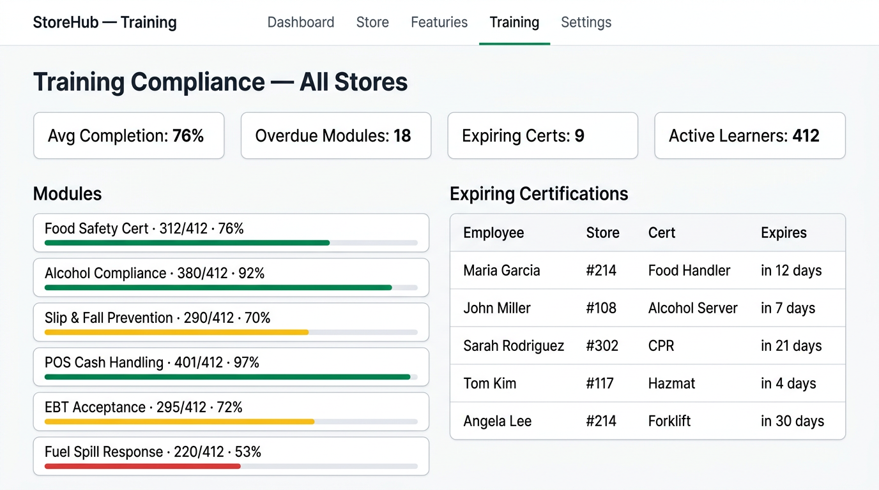The height and width of the screenshot is (490, 879).
Task: Click the 'in 21 days' expiry cell
Action: coord(791,346)
